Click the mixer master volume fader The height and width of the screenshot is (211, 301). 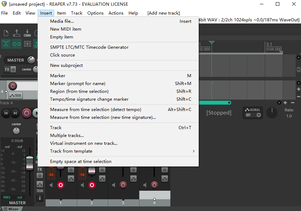[x=29, y=163]
